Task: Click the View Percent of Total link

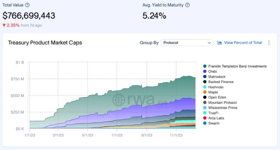Action: pyautogui.click(x=243, y=43)
